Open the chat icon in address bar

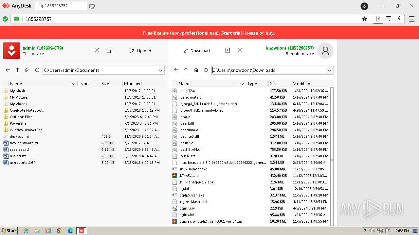[389, 19]
